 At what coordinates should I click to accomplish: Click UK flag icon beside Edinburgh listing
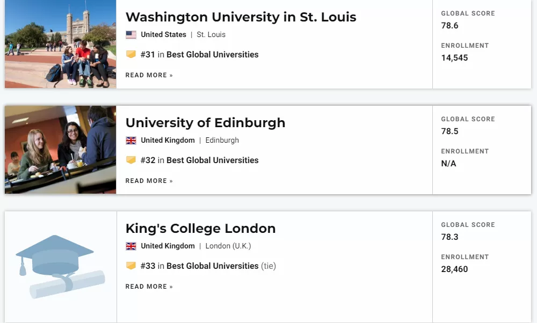[x=131, y=140]
